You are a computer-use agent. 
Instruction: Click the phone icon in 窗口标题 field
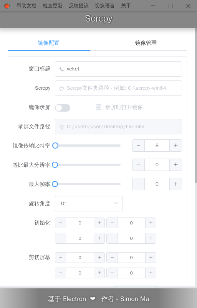[x=61, y=69]
